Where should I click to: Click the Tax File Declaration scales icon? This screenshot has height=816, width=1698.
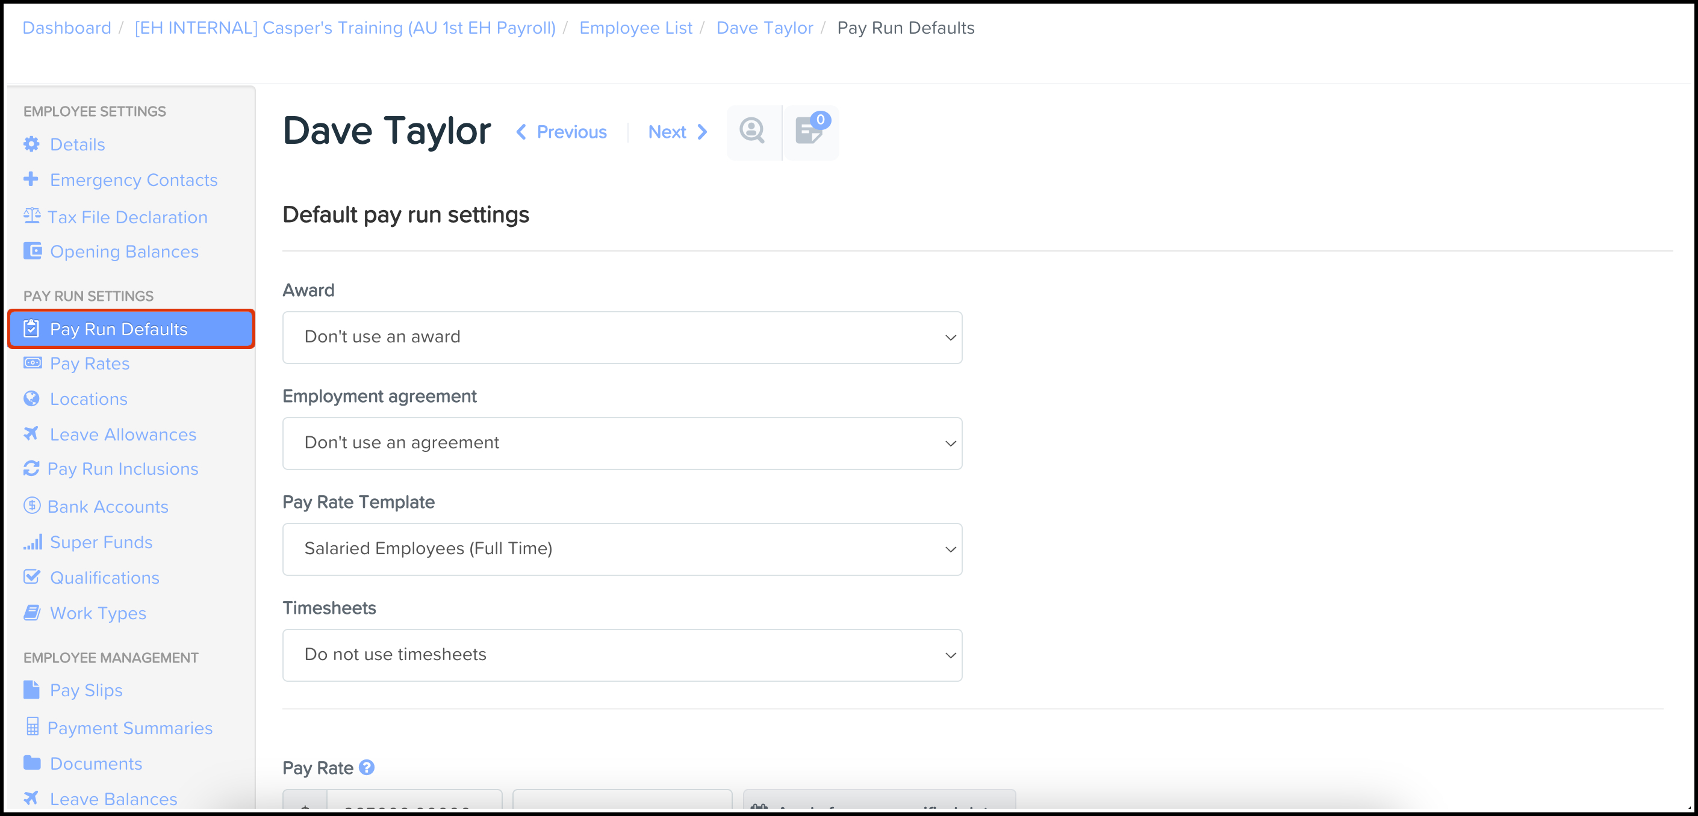32,216
